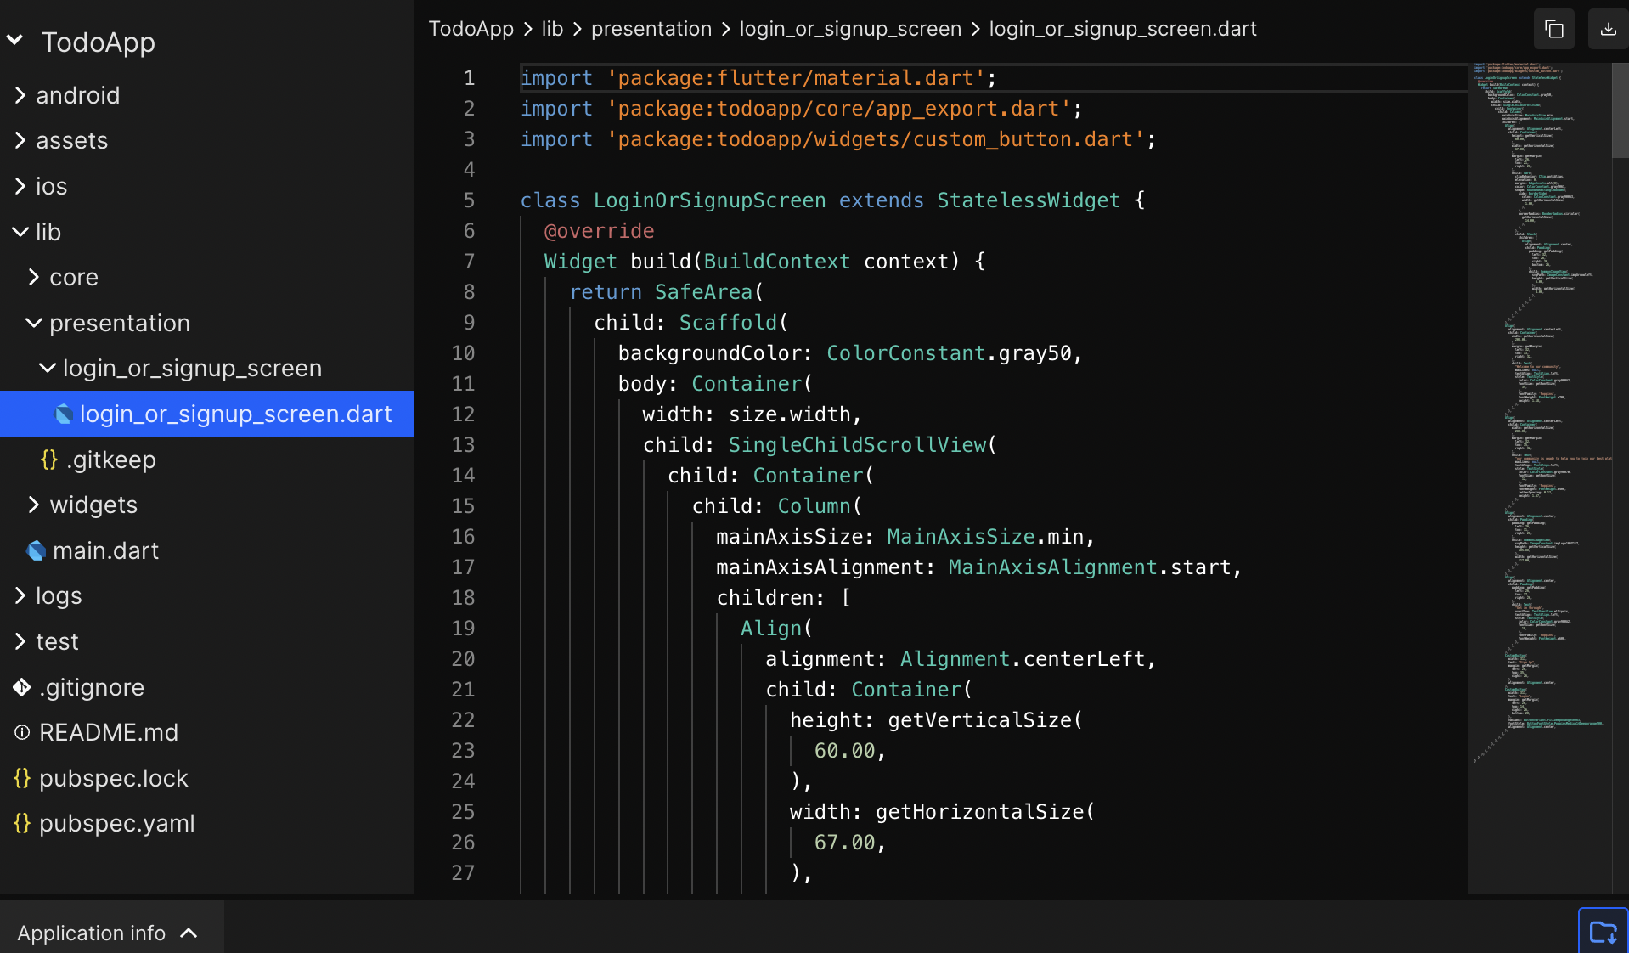
Task: Collapse the login_or_signup_screen folder chevron
Action: coord(48,368)
